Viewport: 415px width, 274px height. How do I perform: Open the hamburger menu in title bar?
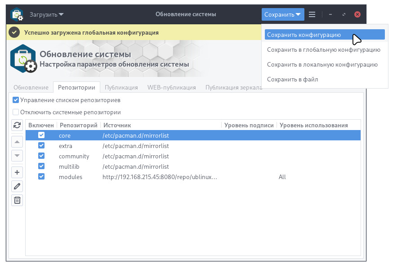tap(312, 14)
